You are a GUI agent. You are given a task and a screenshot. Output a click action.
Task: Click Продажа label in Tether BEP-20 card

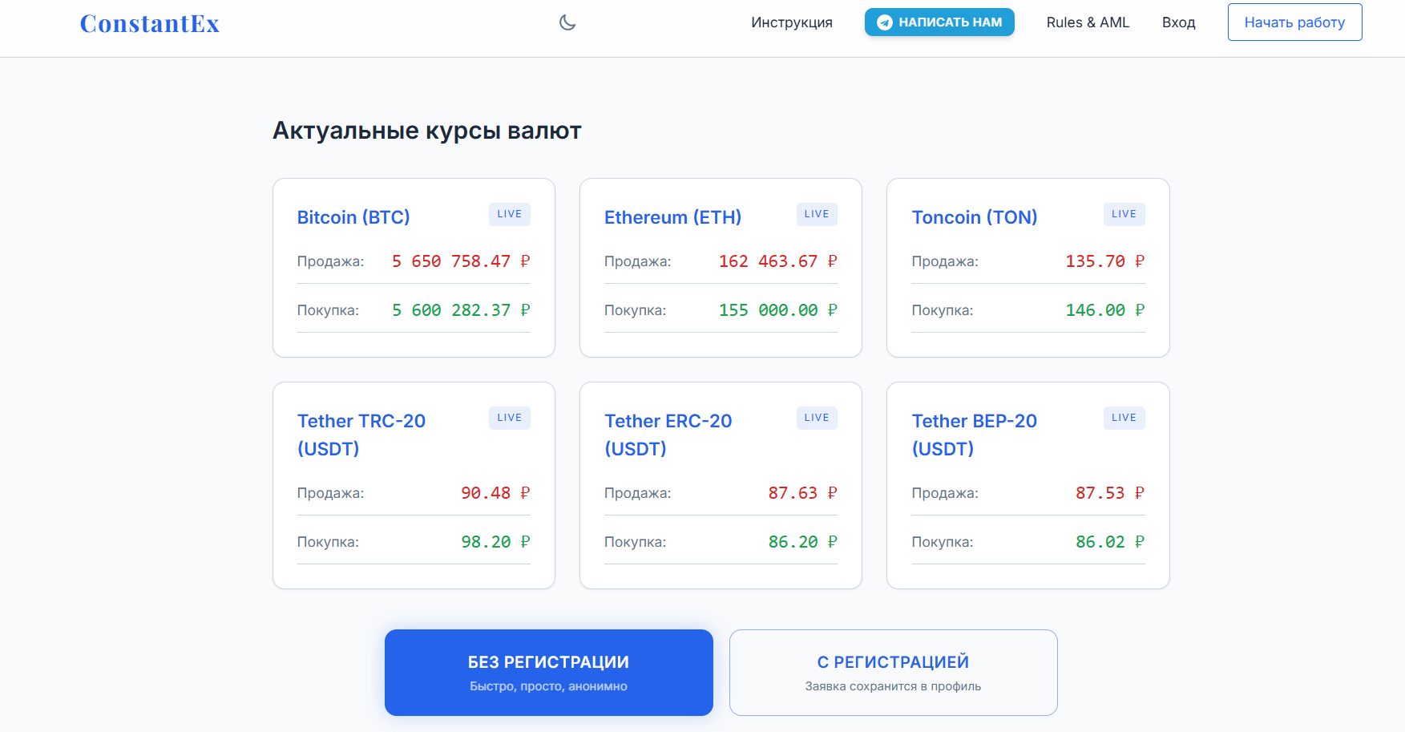point(945,493)
